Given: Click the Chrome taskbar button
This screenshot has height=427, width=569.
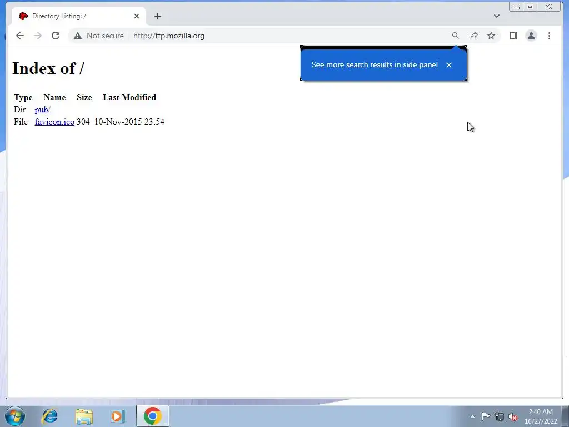Looking at the screenshot, I should tap(153, 416).
